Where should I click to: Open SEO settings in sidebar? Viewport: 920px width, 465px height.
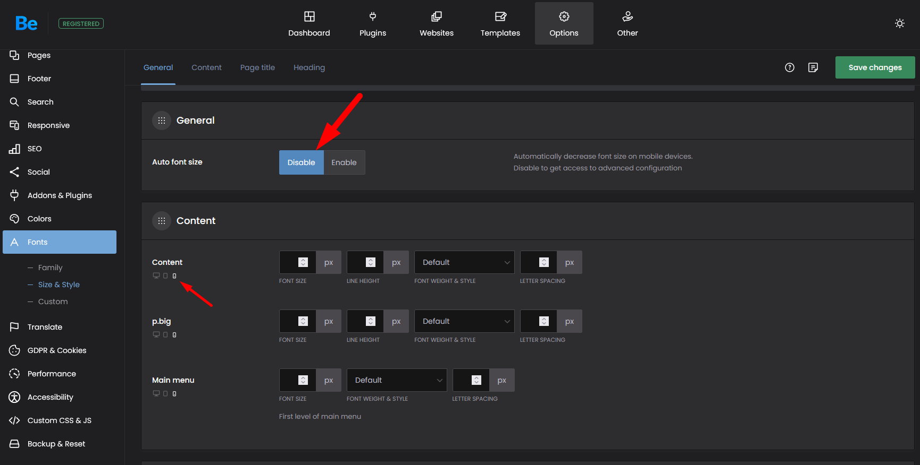point(60,149)
